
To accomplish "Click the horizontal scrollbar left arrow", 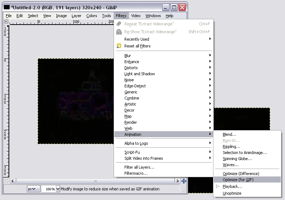I will [13, 181].
